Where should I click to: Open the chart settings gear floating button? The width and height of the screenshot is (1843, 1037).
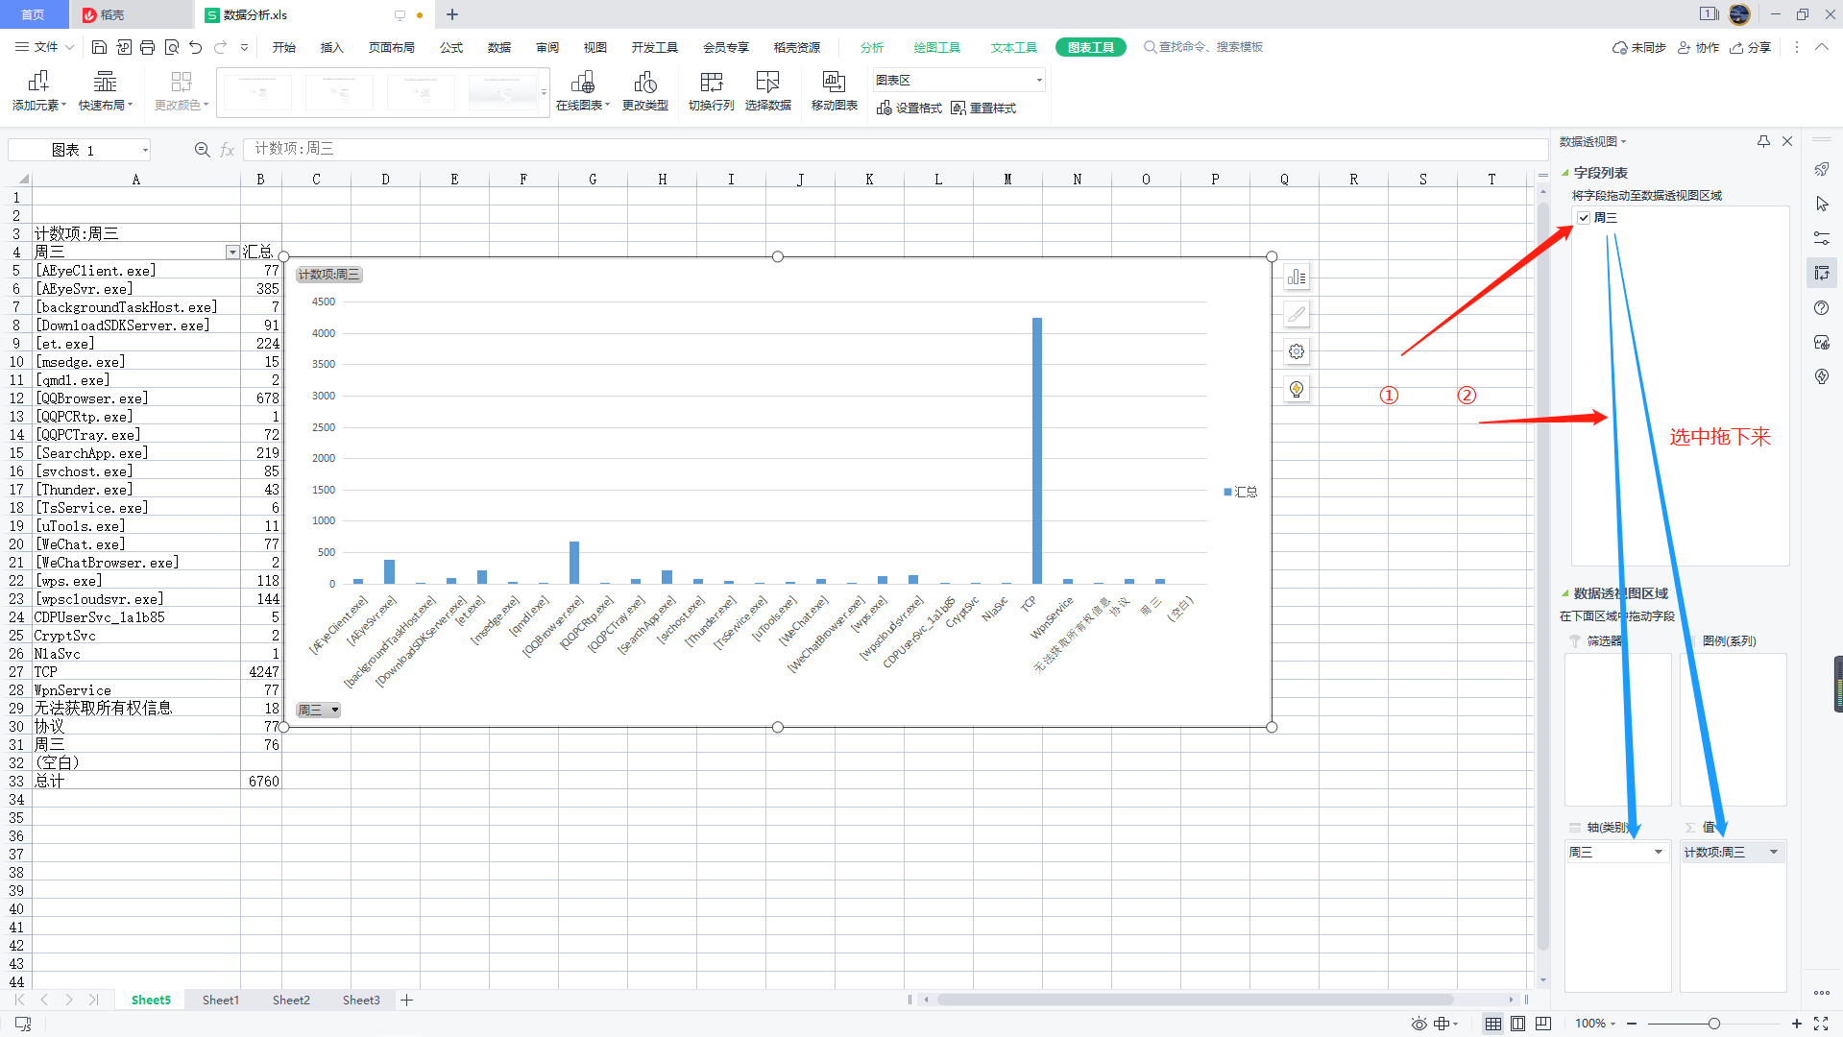(x=1297, y=351)
